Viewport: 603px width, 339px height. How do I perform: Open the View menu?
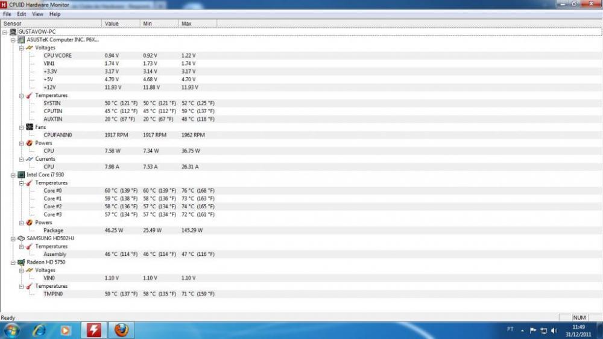pyautogui.click(x=37, y=14)
